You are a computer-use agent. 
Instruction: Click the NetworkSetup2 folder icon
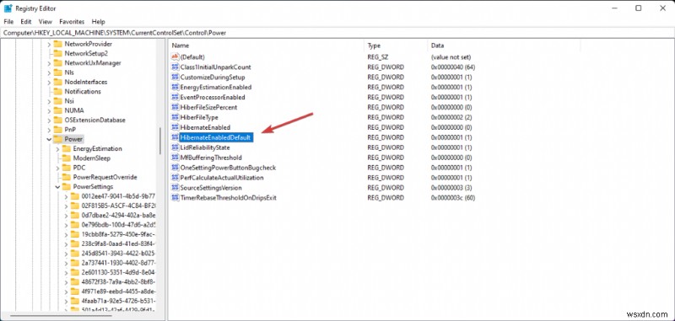click(57, 53)
